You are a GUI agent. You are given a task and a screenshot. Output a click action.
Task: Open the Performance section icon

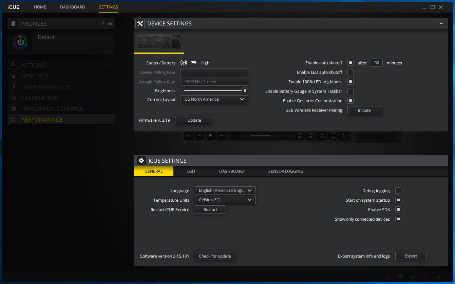(x=13, y=119)
